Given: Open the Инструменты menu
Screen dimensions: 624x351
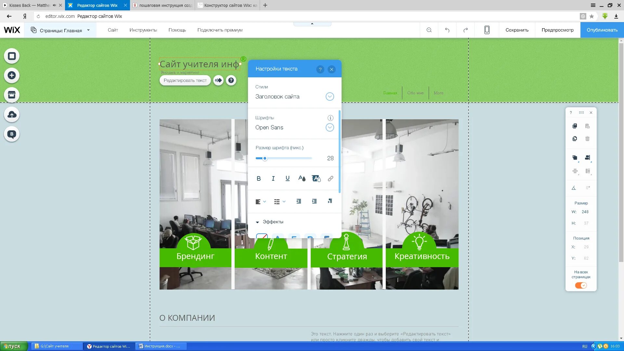Looking at the screenshot, I should pyautogui.click(x=143, y=30).
